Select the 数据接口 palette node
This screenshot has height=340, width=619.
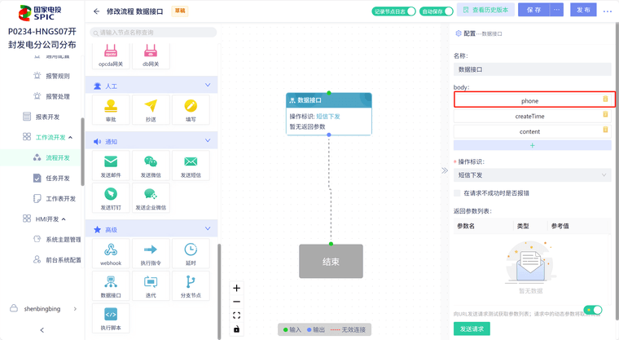pyautogui.click(x=111, y=286)
